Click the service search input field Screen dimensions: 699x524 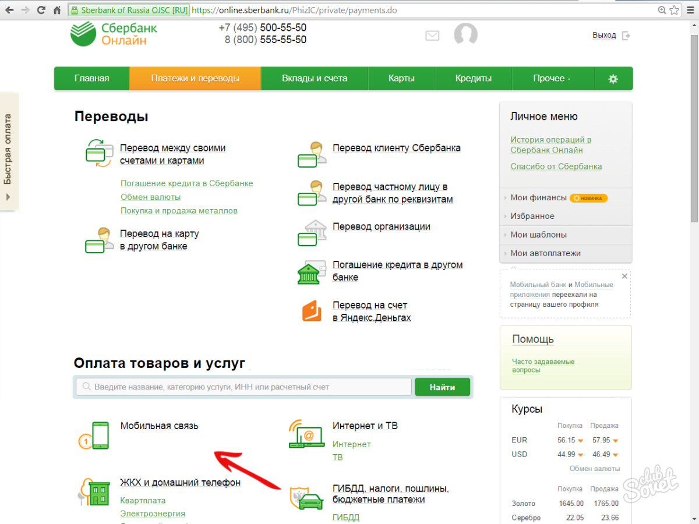coord(245,387)
